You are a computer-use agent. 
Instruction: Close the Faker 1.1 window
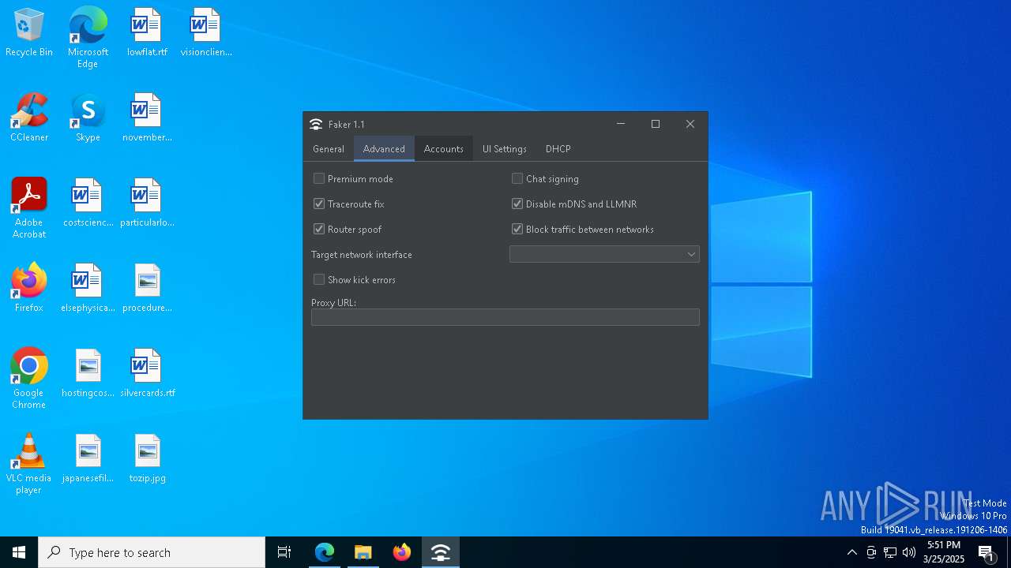690,124
